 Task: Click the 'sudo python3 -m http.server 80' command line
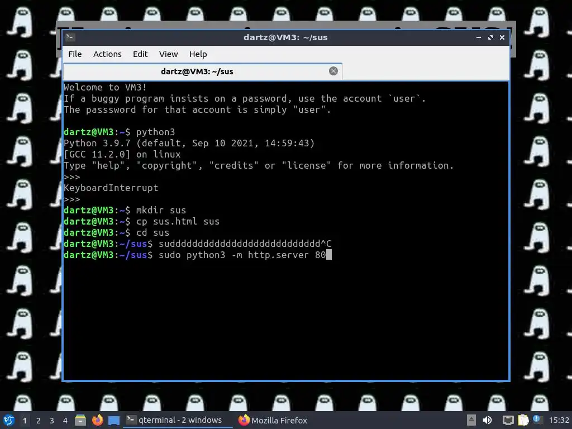[197, 255]
